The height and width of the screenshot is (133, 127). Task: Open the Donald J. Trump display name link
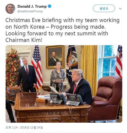[x=32, y=6]
